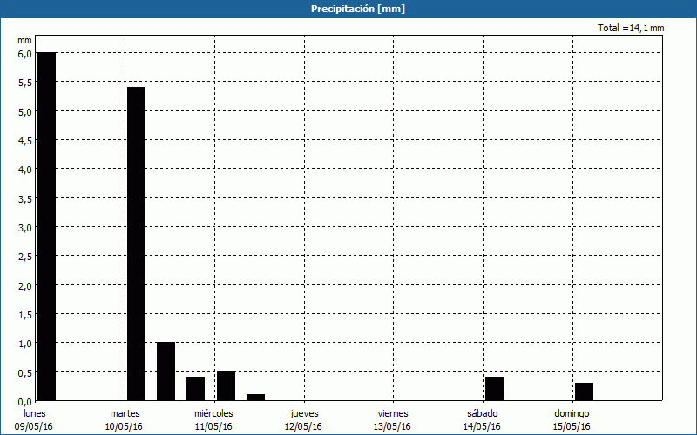
Task: Select the 0,3 mm bar on domingo
Action: pos(584,391)
